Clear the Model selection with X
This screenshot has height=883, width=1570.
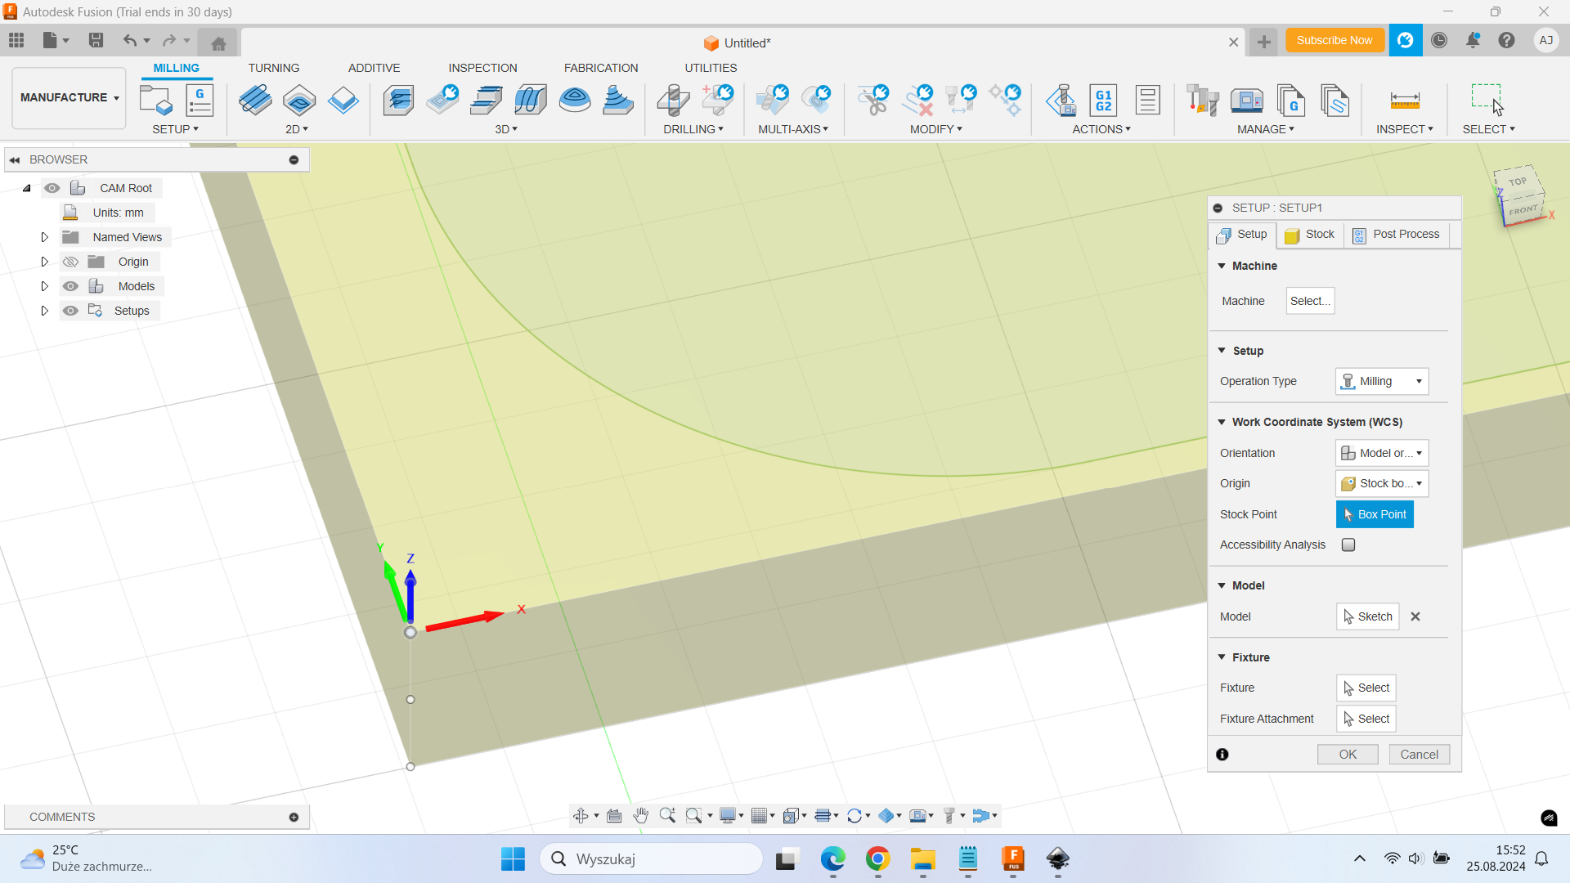[1415, 616]
